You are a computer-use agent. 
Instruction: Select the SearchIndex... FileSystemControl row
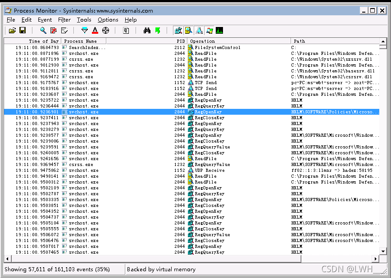pos(191,47)
